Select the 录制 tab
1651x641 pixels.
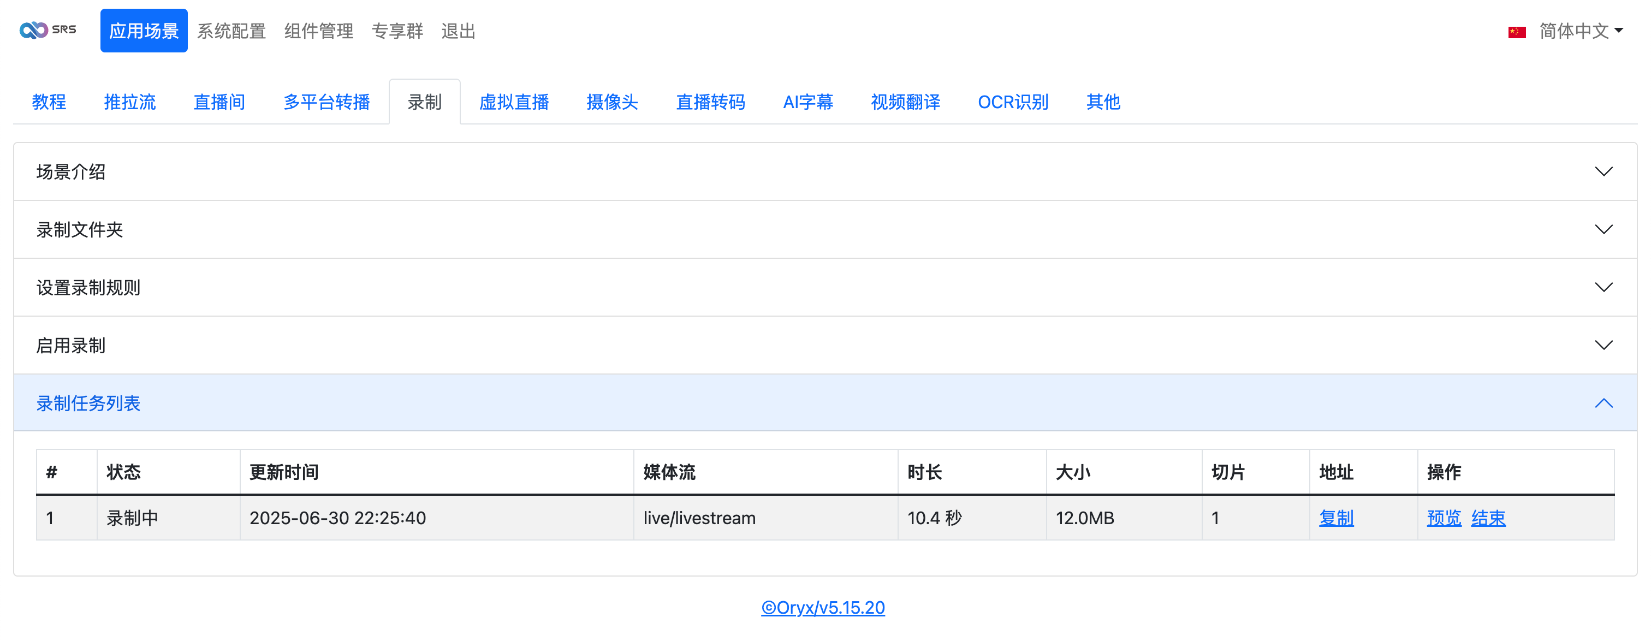[424, 102]
